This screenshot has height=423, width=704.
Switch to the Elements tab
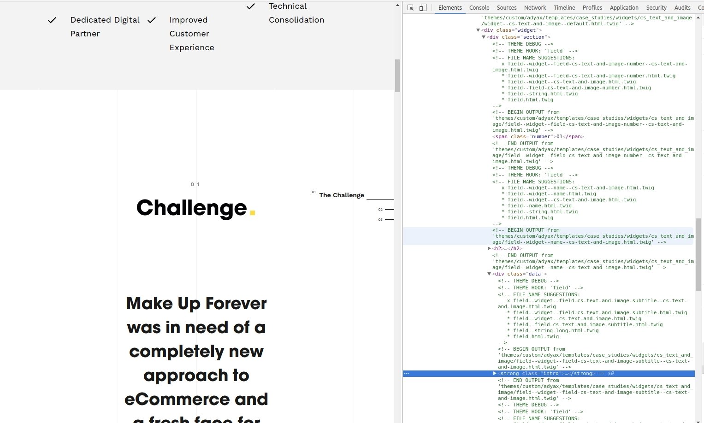coord(450,7)
